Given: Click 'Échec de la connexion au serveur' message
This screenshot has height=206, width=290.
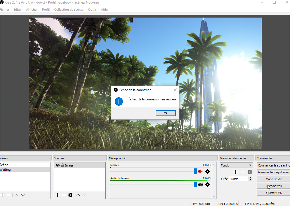Looking at the screenshot, I should pyautogui.click(x=152, y=99).
